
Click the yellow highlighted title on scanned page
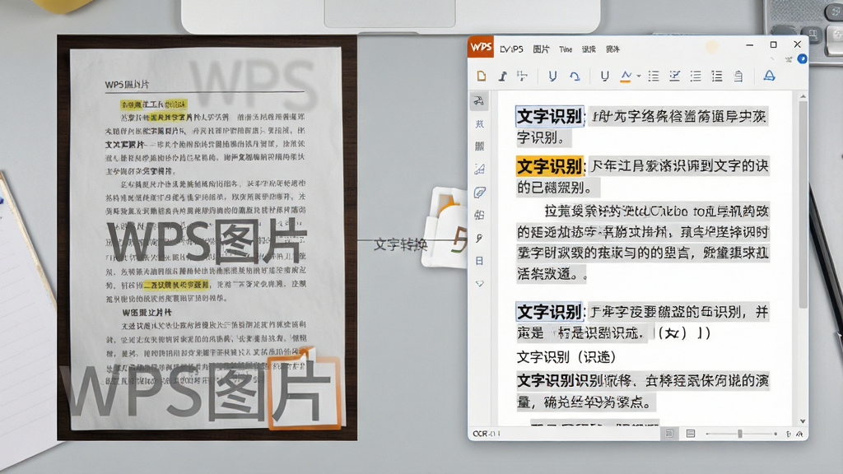153,105
